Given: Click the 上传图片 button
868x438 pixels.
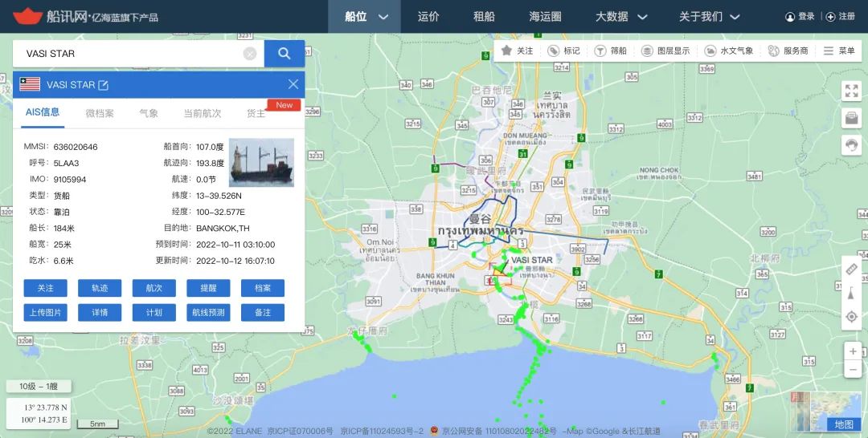Looking at the screenshot, I should click(x=45, y=313).
